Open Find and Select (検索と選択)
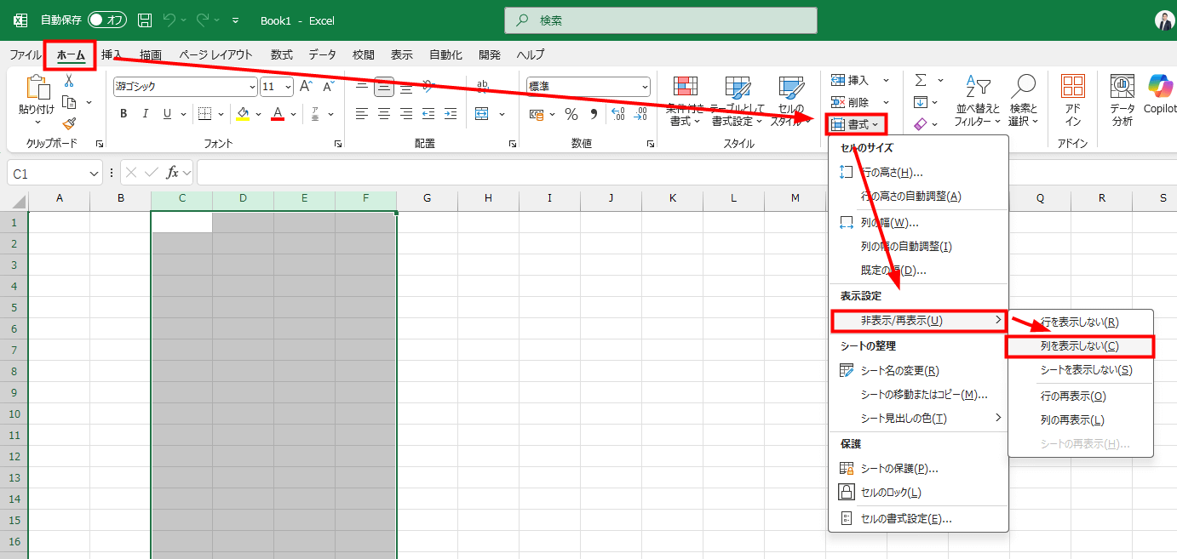 pos(1023,101)
